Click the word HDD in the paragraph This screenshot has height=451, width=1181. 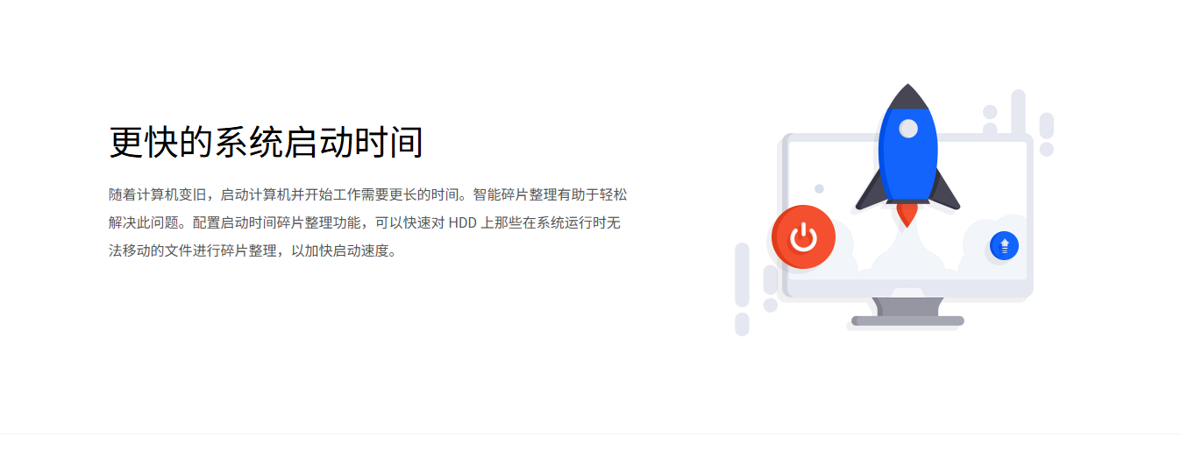462,222
